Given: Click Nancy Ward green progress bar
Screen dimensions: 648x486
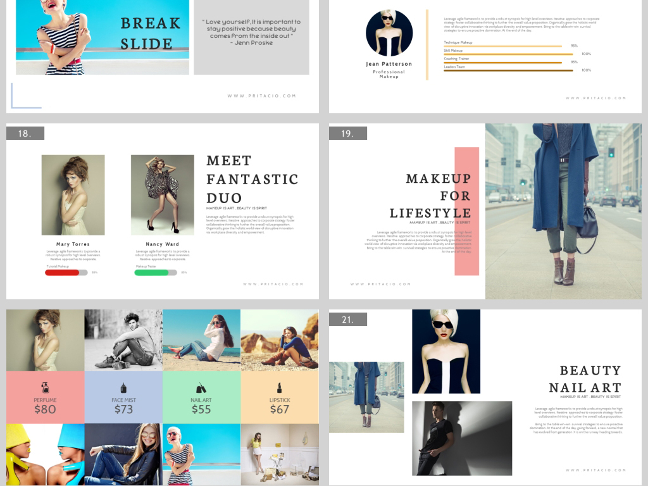Looking at the screenshot, I should [152, 272].
